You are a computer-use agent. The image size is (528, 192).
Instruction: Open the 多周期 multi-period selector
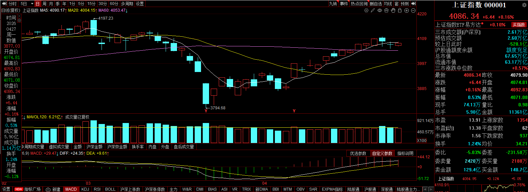(127, 4)
